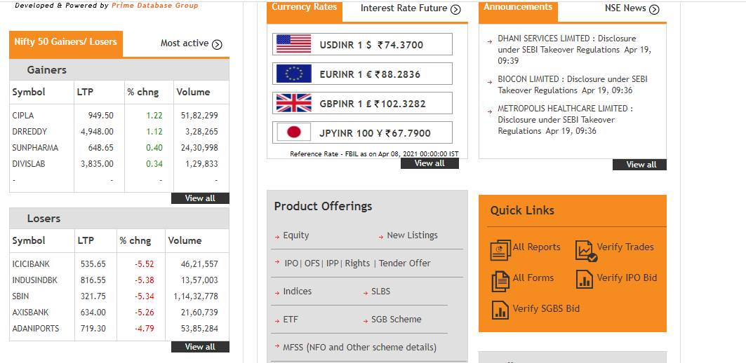
Task: Click the EURINR rate value 88.2836
Action: pos(397,74)
